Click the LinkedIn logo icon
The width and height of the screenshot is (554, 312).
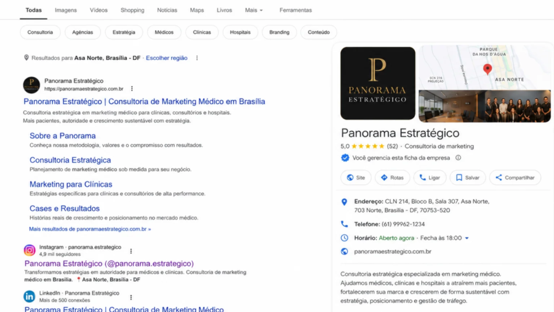30,297
